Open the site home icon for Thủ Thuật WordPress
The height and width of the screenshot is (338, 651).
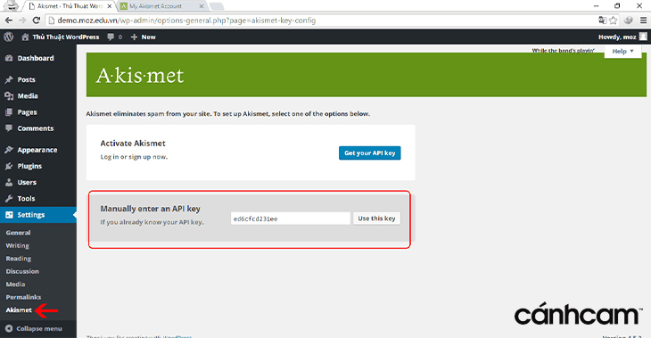pos(25,37)
